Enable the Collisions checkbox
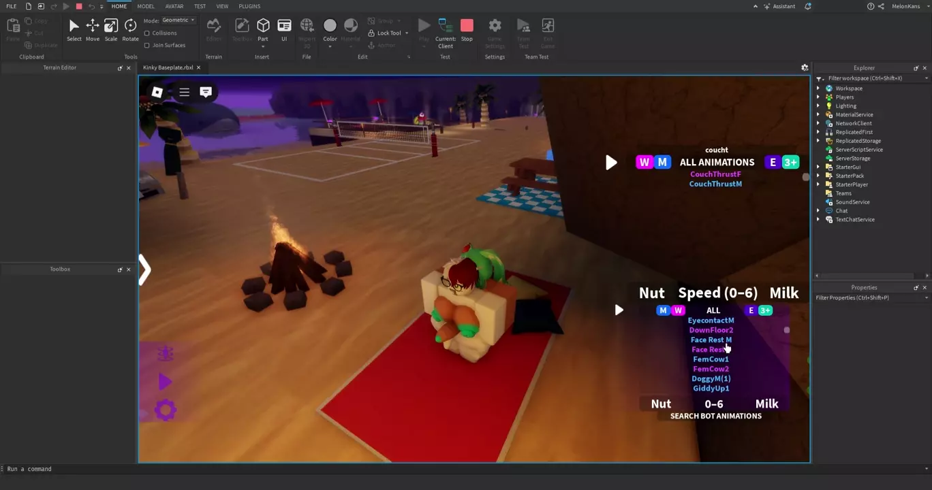Screen dimensions: 932x490 (147, 33)
